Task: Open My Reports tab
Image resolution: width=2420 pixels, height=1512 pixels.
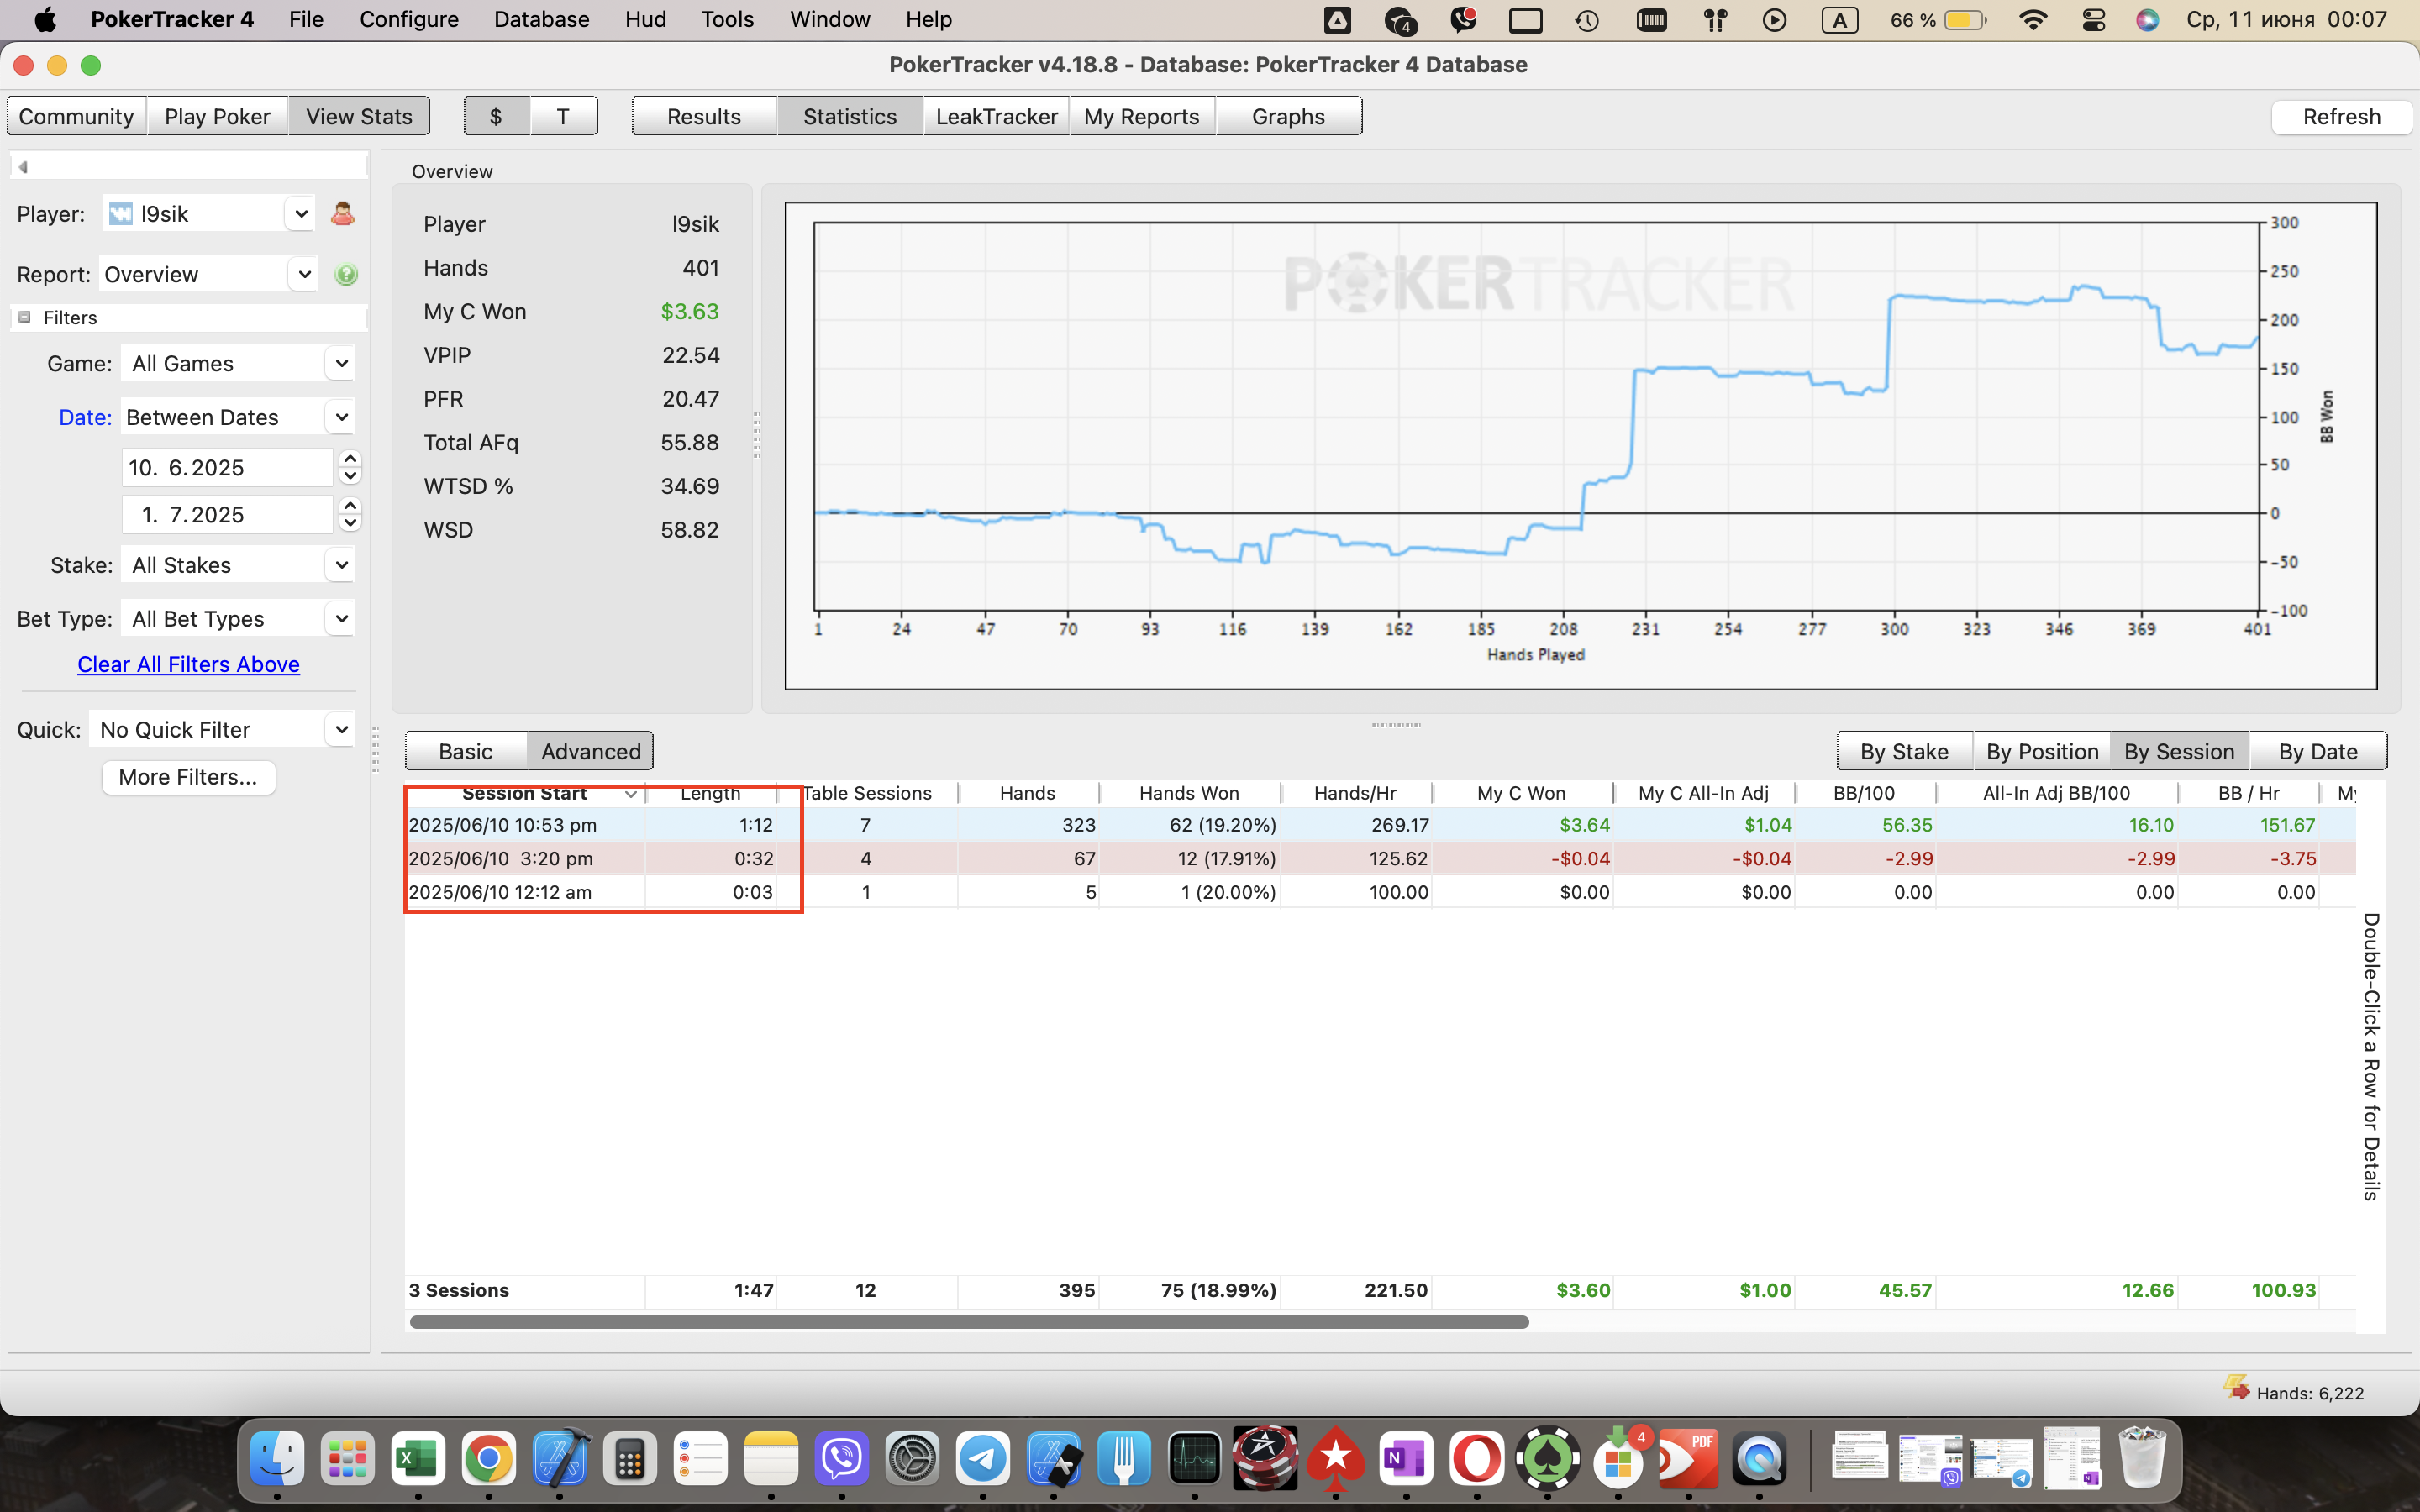Action: 1141,116
